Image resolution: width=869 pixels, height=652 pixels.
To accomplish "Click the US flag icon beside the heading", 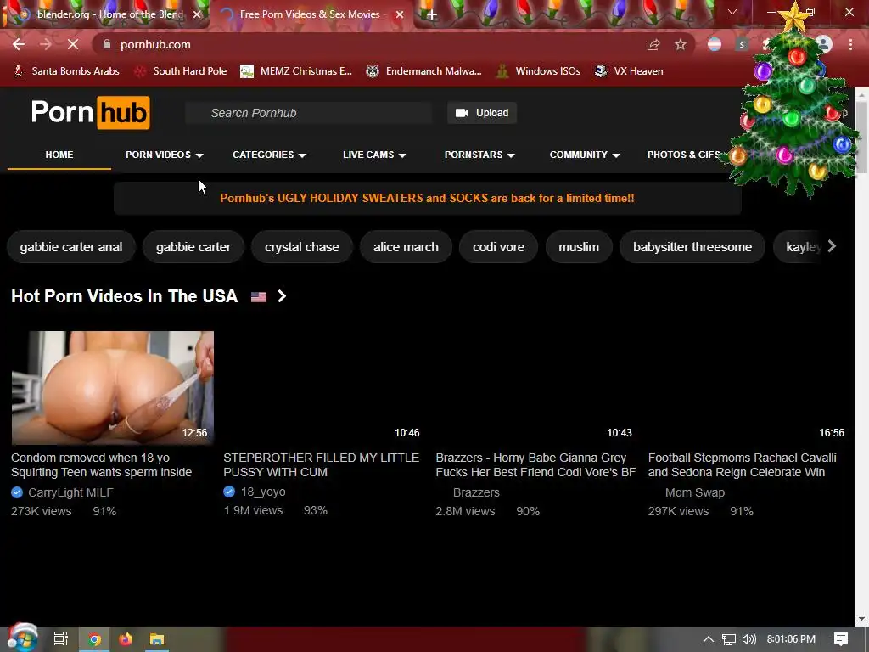I will 259,296.
